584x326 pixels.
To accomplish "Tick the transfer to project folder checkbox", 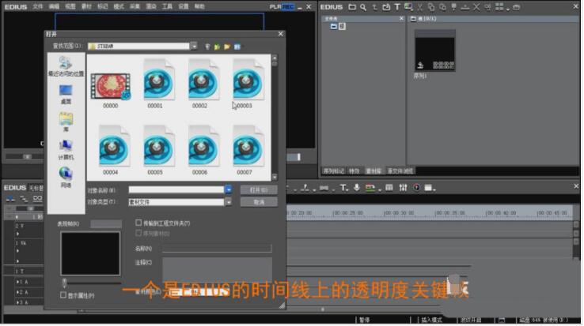I will (138, 223).
